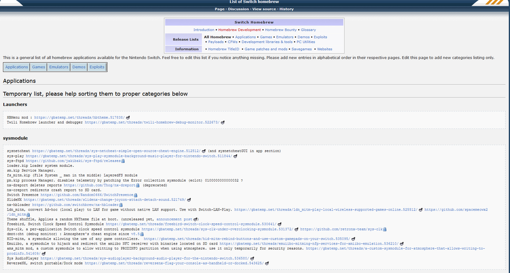Screen dimensions: 510x273
Task: Open the Savegames link
Action: pos(302,49)
